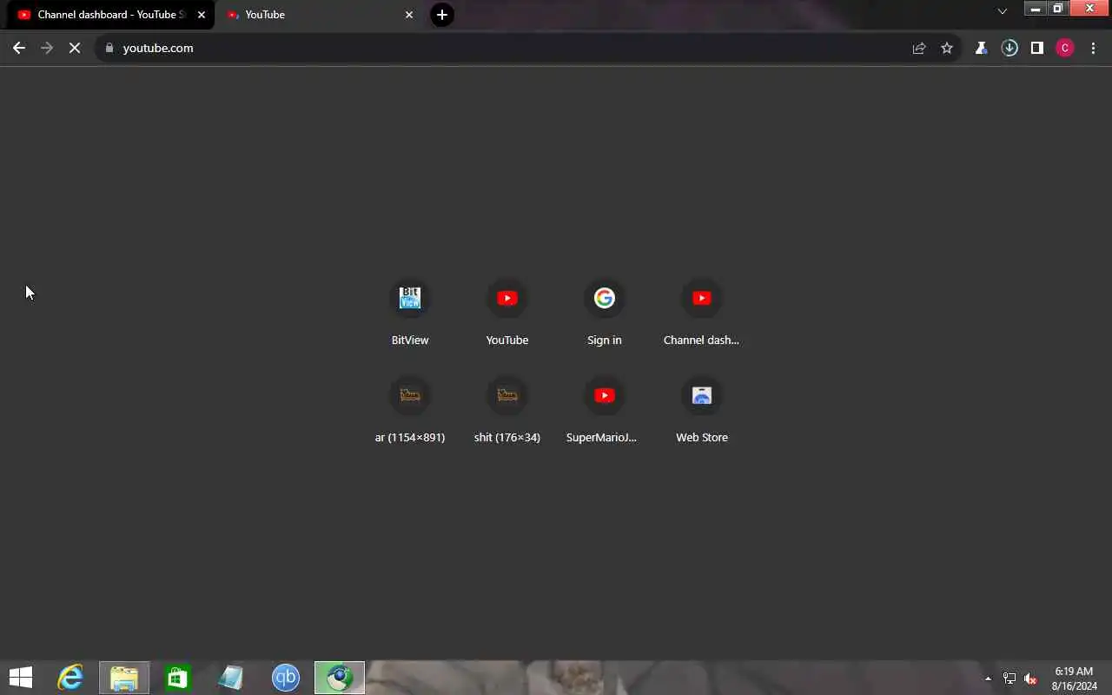Open the BitView shortcut tile

click(410, 313)
